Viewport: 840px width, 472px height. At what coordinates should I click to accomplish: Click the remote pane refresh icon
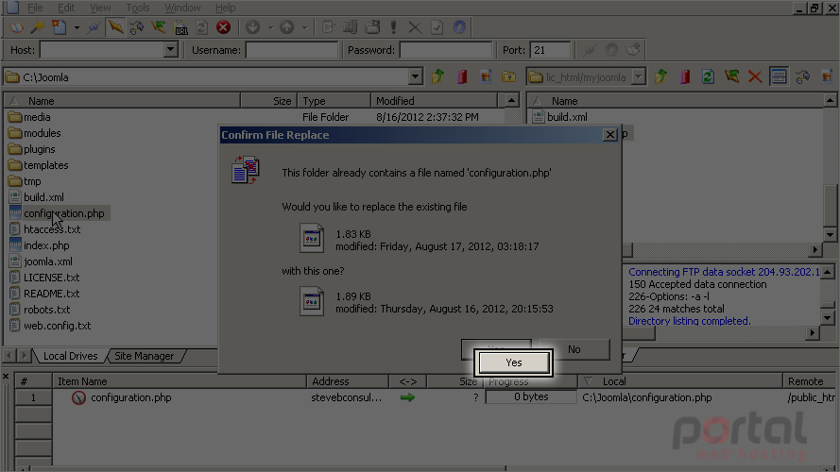(x=709, y=77)
